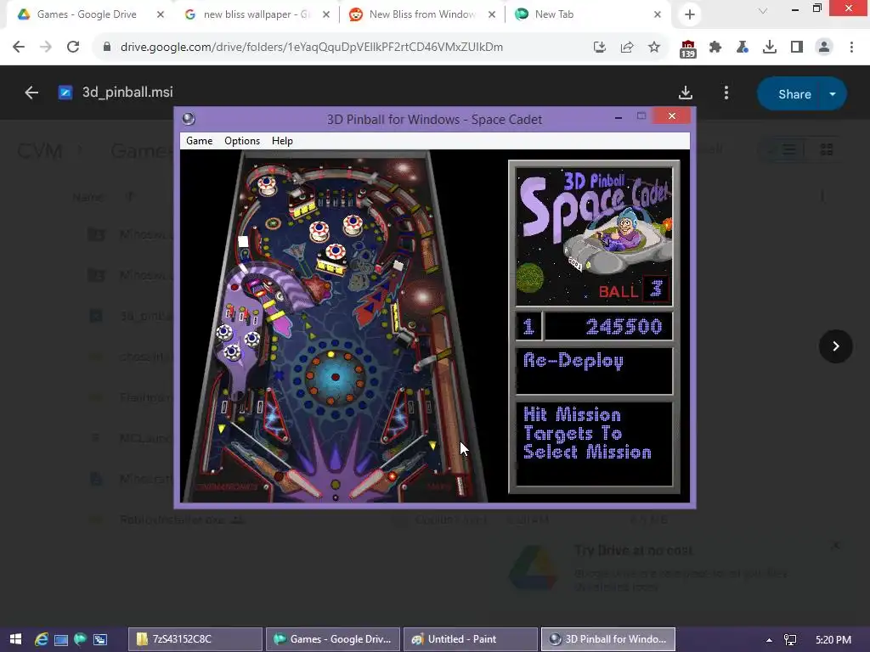Open the Extensions puzzle piece menu
This screenshot has height=652, width=870.
coord(715,48)
